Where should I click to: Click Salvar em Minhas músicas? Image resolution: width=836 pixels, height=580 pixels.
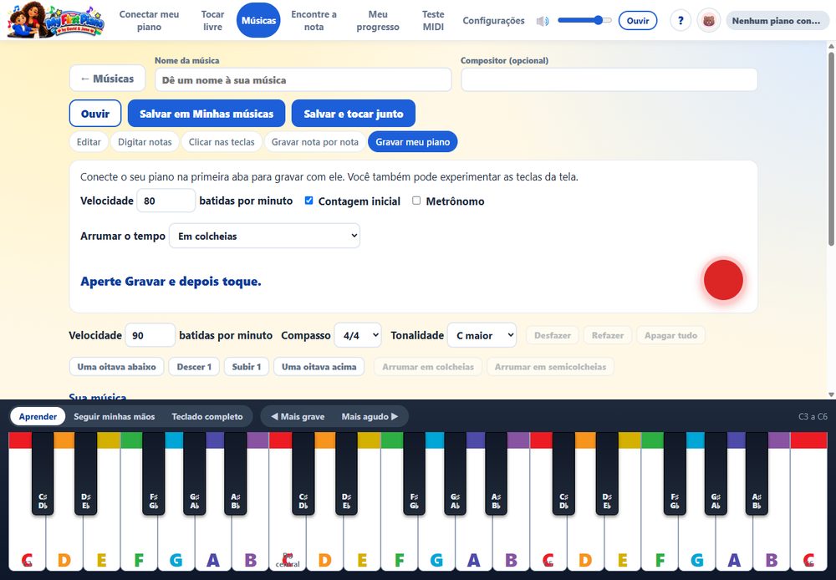tap(206, 114)
